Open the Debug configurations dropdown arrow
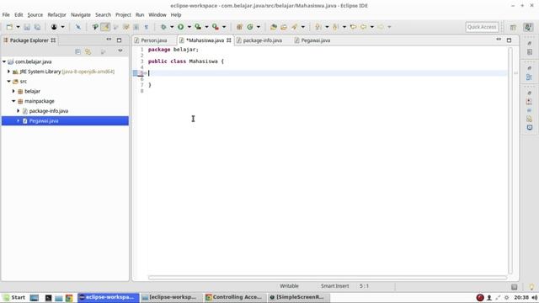The width and height of the screenshot is (539, 303). pyautogui.click(x=172, y=27)
